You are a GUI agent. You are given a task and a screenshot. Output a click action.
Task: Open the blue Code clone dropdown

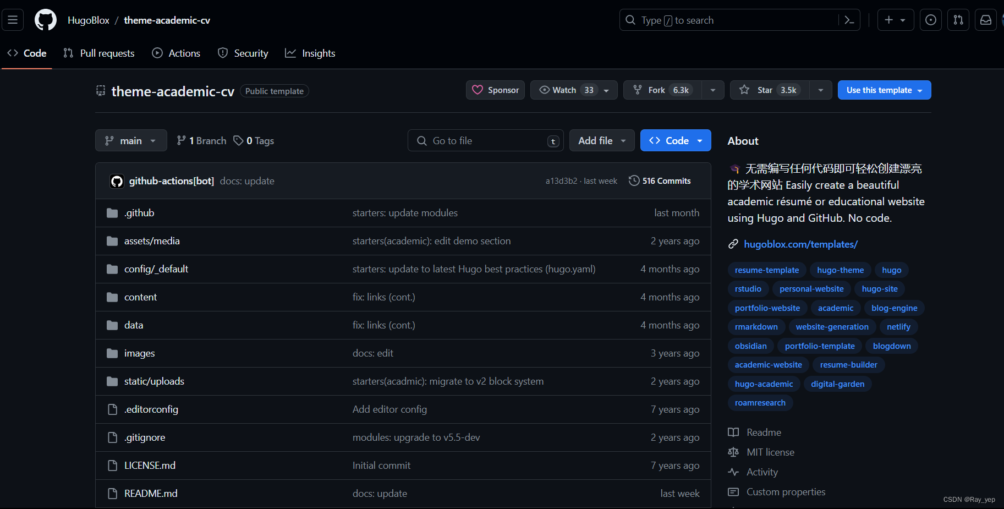[676, 140]
